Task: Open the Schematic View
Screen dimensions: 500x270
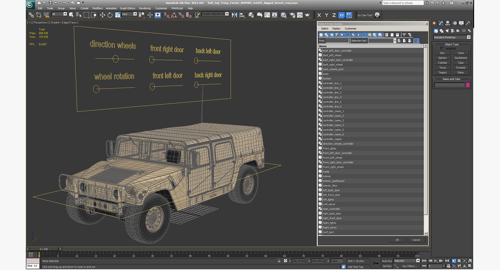Action: coord(274,15)
